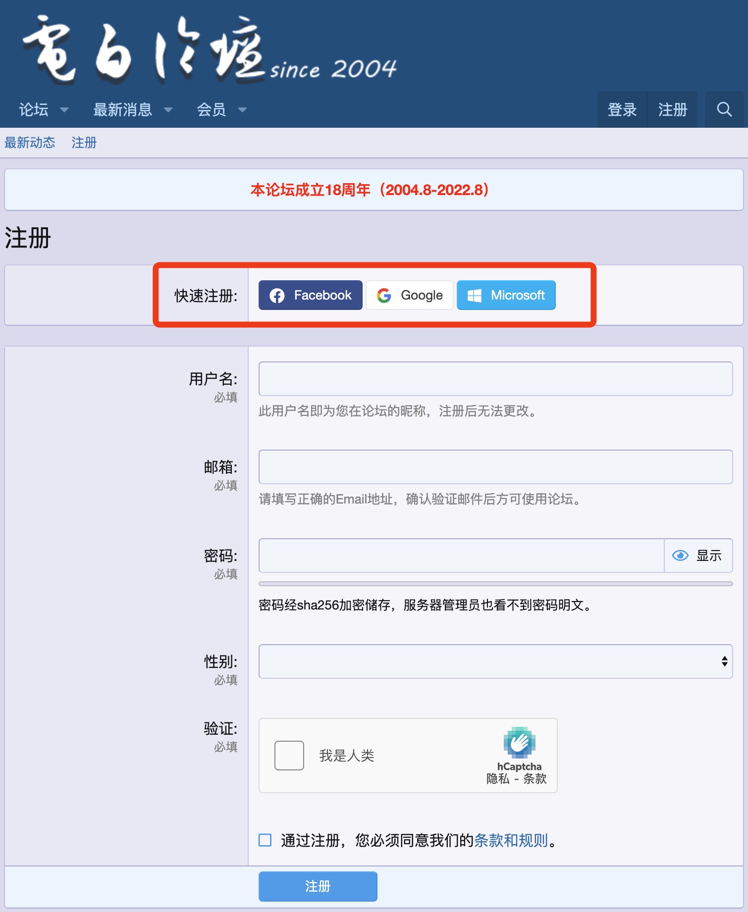This screenshot has height=912, width=748.
Task: Show password with eye icon
Action: click(680, 556)
